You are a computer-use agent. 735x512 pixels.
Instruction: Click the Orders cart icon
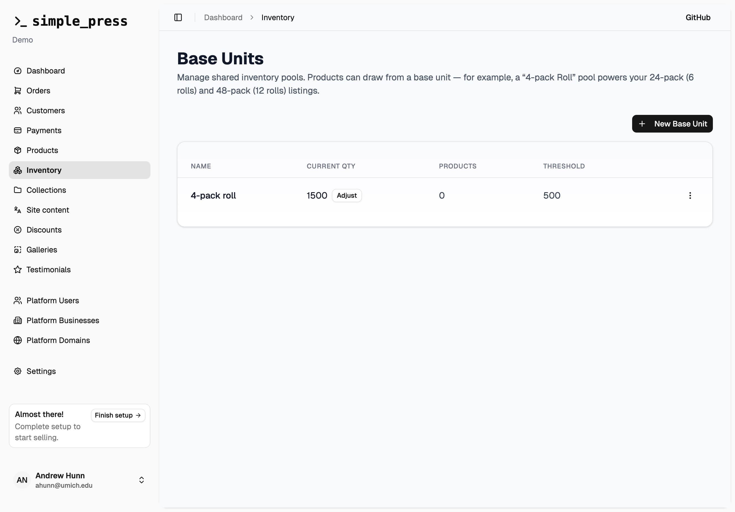[18, 91]
